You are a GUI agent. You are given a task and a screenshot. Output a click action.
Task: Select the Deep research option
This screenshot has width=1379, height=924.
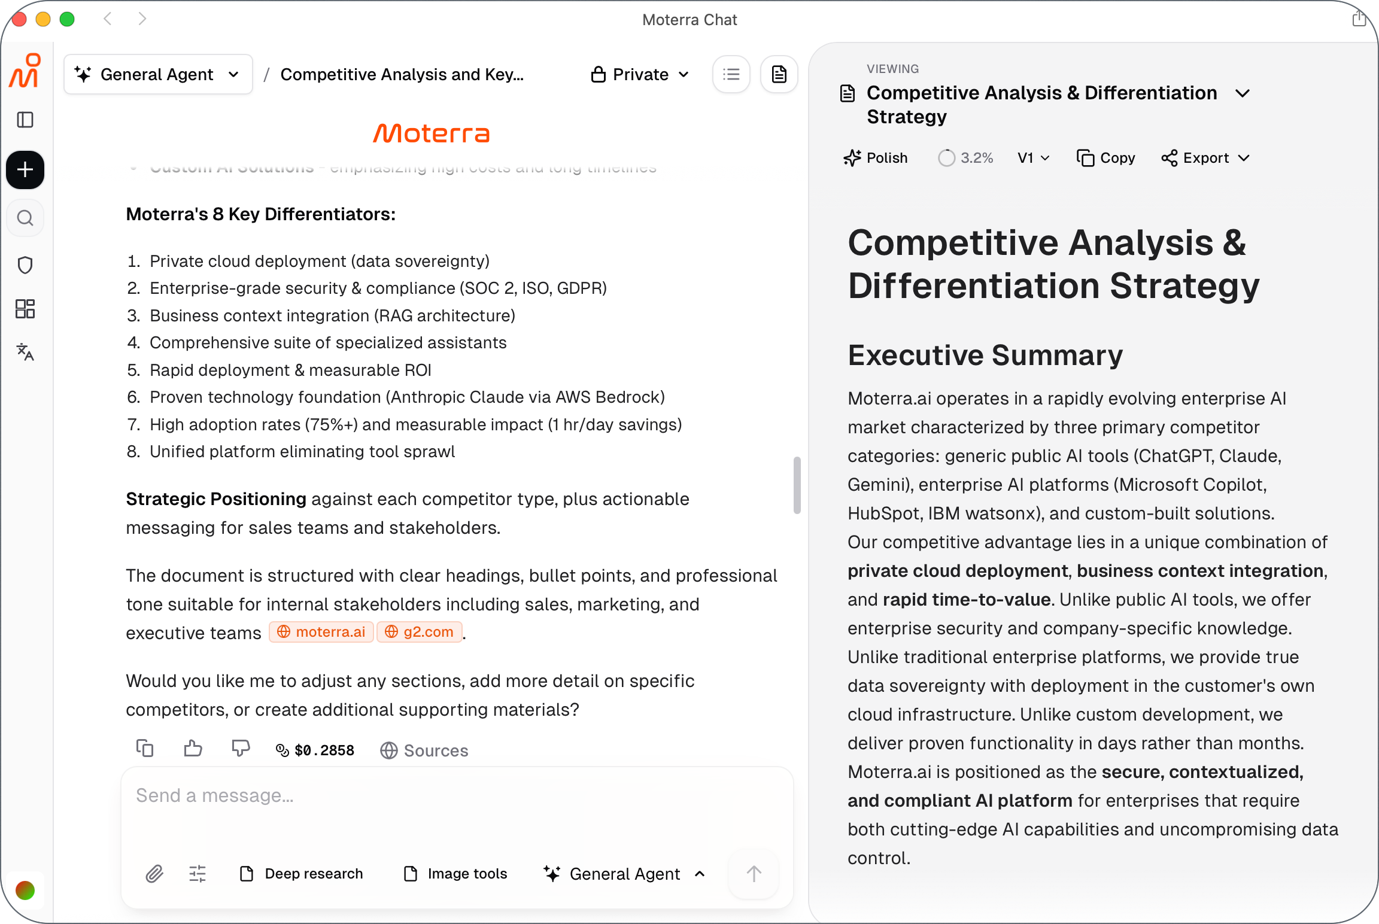(x=302, y=874)
